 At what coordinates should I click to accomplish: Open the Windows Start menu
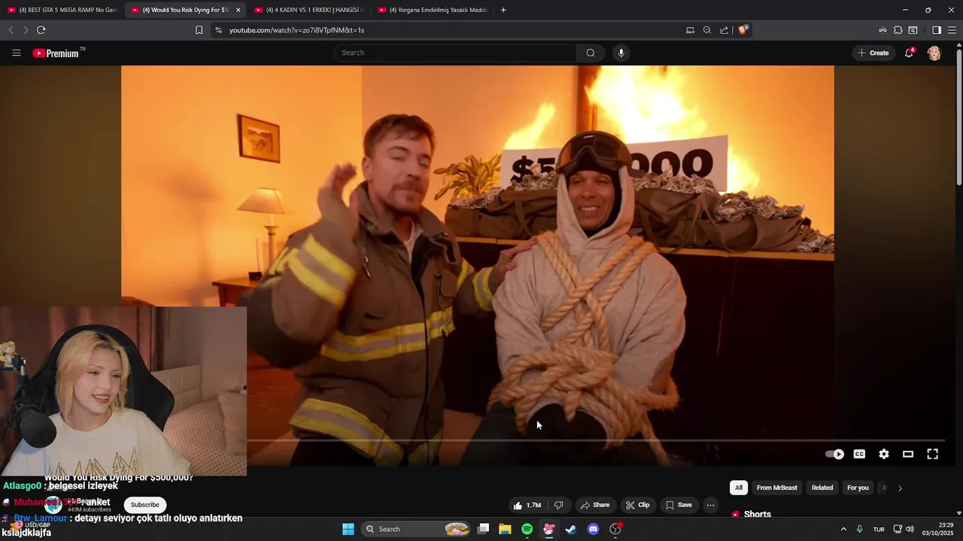(348, 529)
